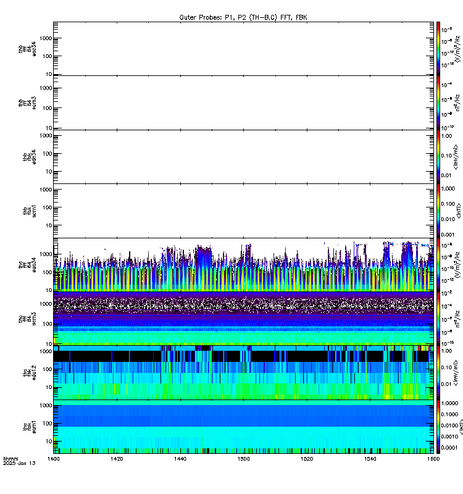This screenshot has height=494, width=463.
Task: Click the 1600 time axis label
Action: (x=433, y=459)
